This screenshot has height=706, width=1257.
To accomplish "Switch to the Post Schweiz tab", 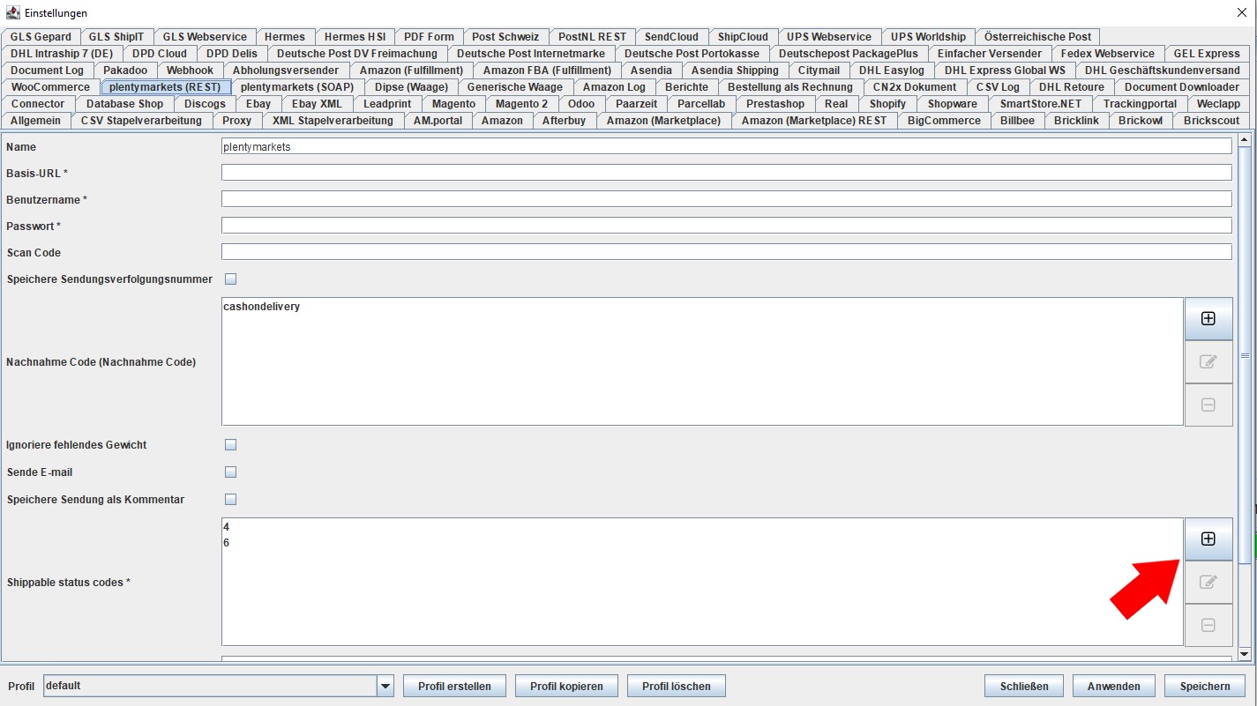I will point(505,37).
